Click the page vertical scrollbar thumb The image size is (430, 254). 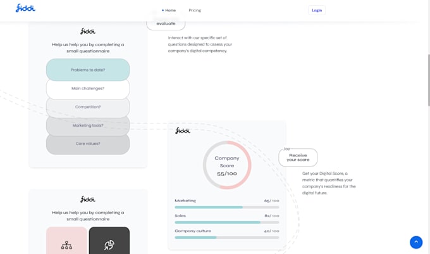click(429, 80)
